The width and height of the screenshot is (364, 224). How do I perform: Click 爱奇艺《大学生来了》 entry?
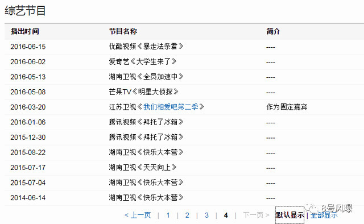click(x=143, y=61)
